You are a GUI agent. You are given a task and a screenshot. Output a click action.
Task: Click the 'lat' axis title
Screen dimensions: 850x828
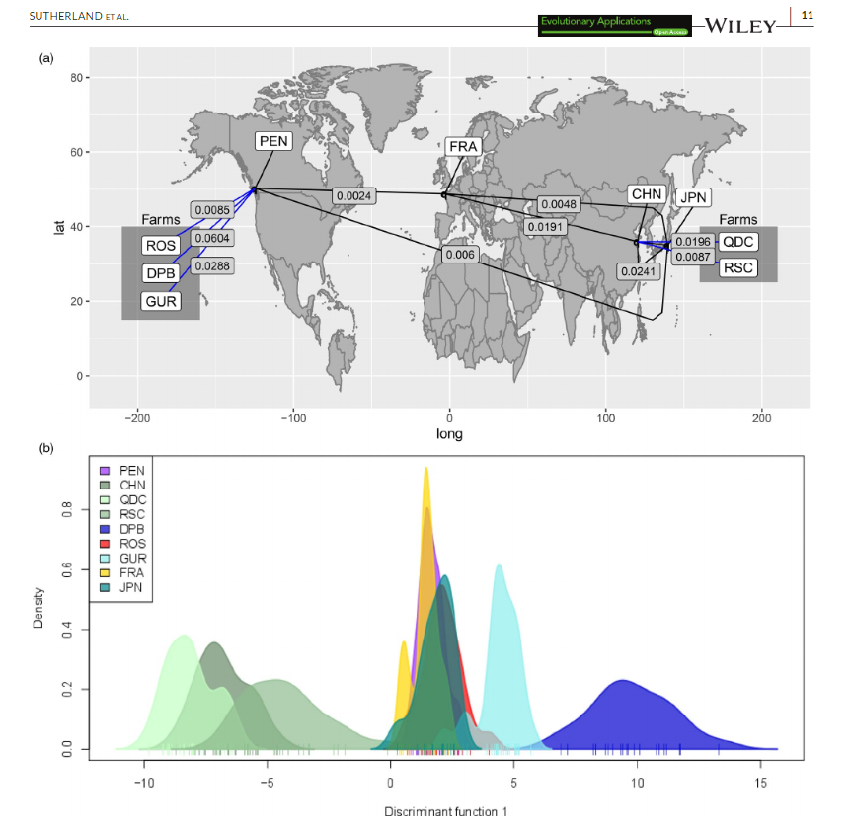point(59,227)
